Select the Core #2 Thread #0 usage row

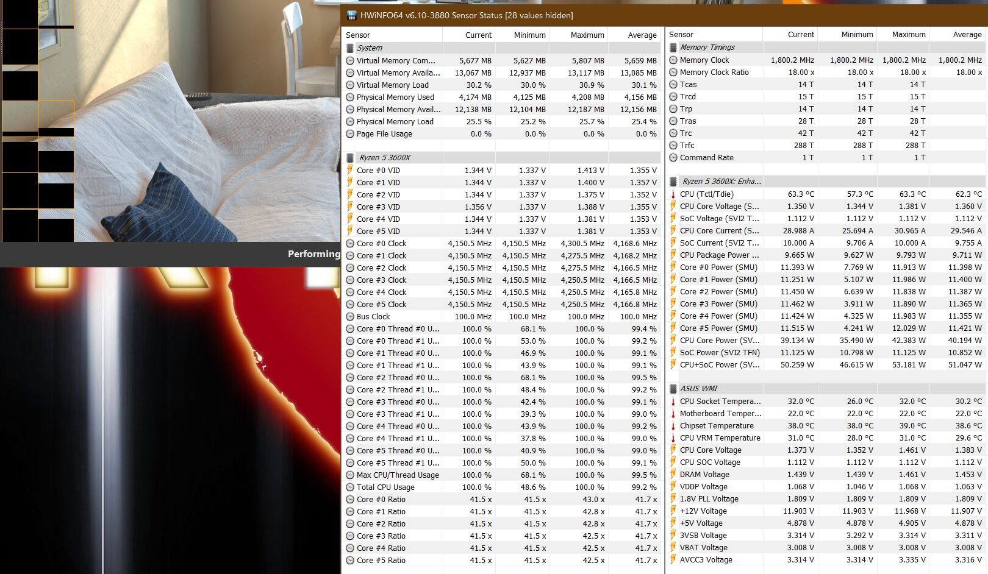point(502,377)
